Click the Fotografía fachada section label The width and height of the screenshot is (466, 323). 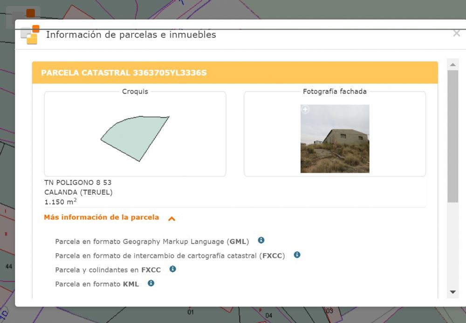[x=335, y=91]
